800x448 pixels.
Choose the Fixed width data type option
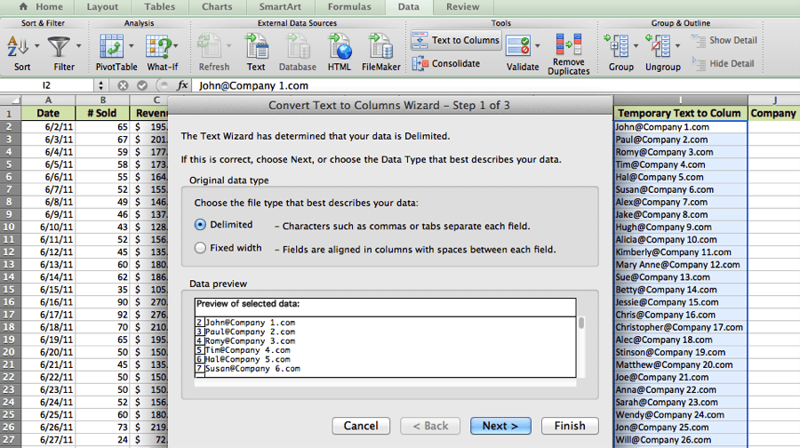pyautogui.click(x=201, y=249)
